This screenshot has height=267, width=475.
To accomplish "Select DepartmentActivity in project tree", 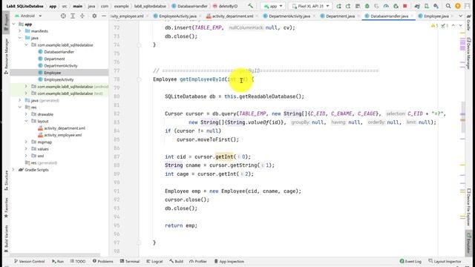I will click(x=61, y=66).
